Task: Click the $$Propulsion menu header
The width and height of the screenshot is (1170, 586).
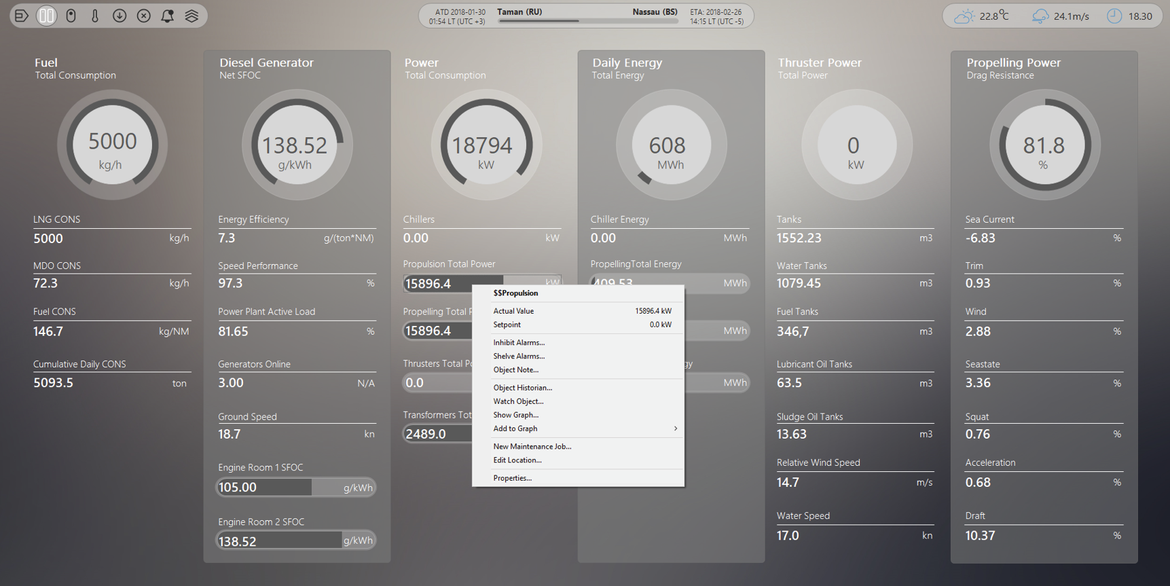Action: coord(515,293)
